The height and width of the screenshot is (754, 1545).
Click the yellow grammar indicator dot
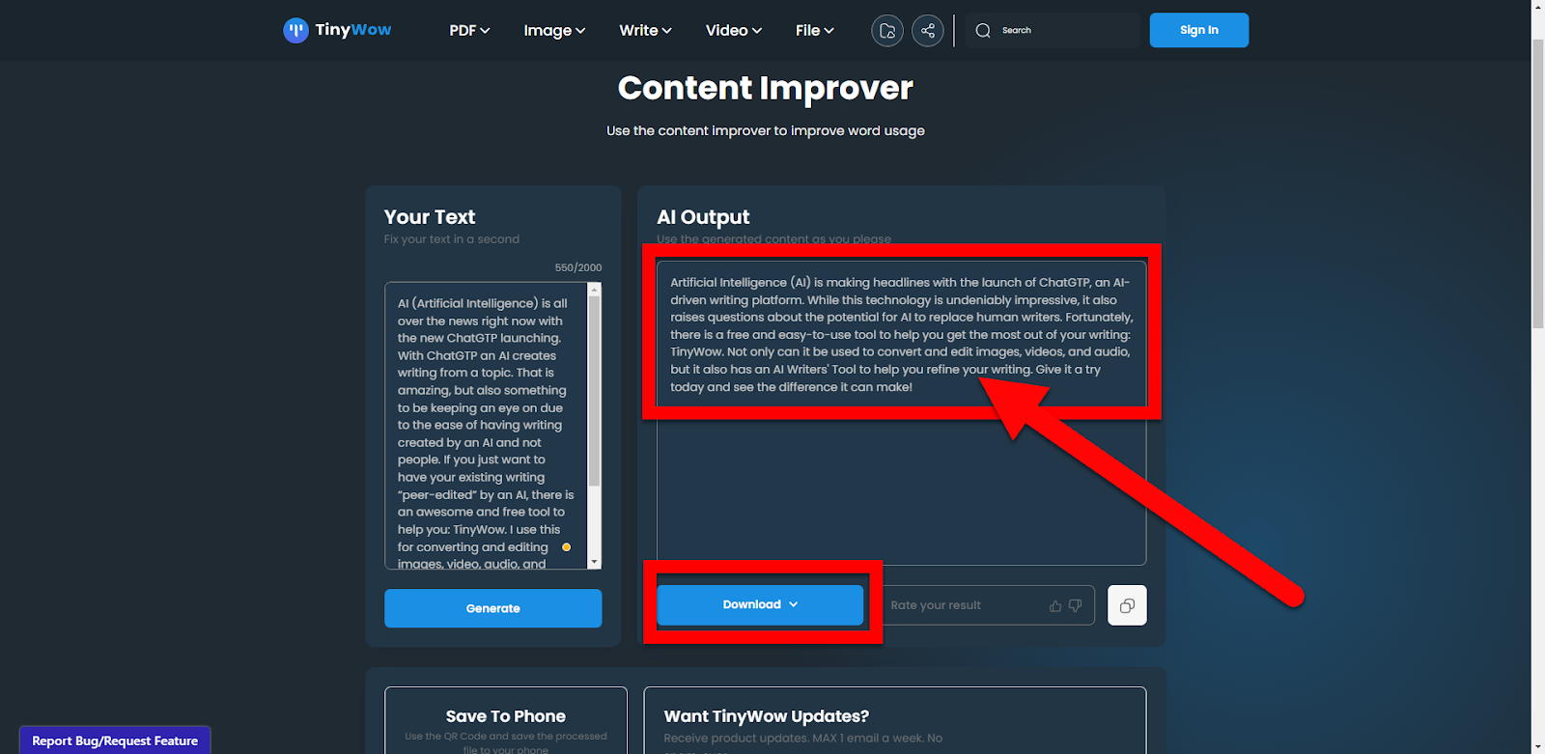pos(567,547)
